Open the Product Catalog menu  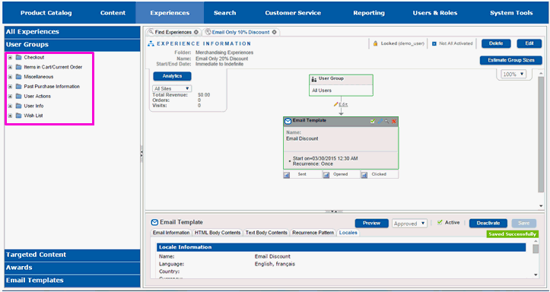point(46,13)
